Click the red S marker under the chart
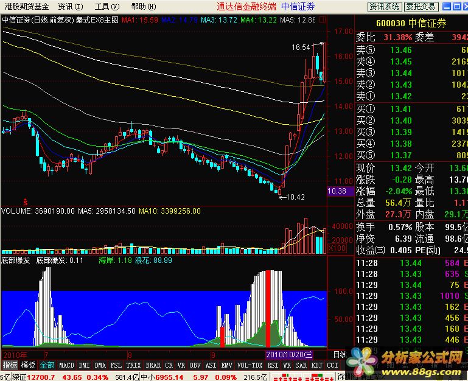Screen dimensions: 468x381 pyautogui.click(x=26, y=202)
